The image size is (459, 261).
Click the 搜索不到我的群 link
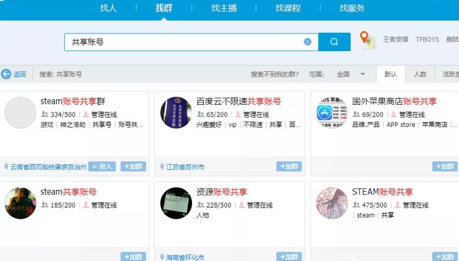(x=275, y=74)
